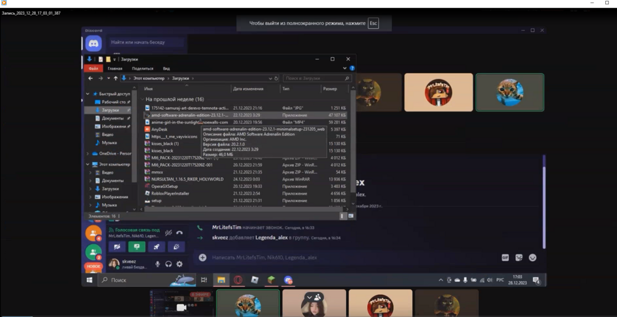617x317 pixels.
Task: Select Рабочий стол in quick access
Action: coord(113,102)
